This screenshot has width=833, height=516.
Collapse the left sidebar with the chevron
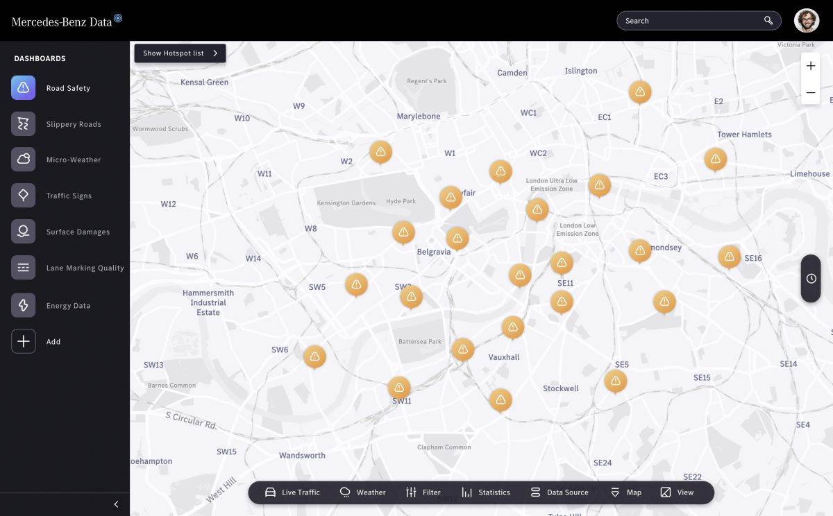pyautogui.click(x=116, y=504)
